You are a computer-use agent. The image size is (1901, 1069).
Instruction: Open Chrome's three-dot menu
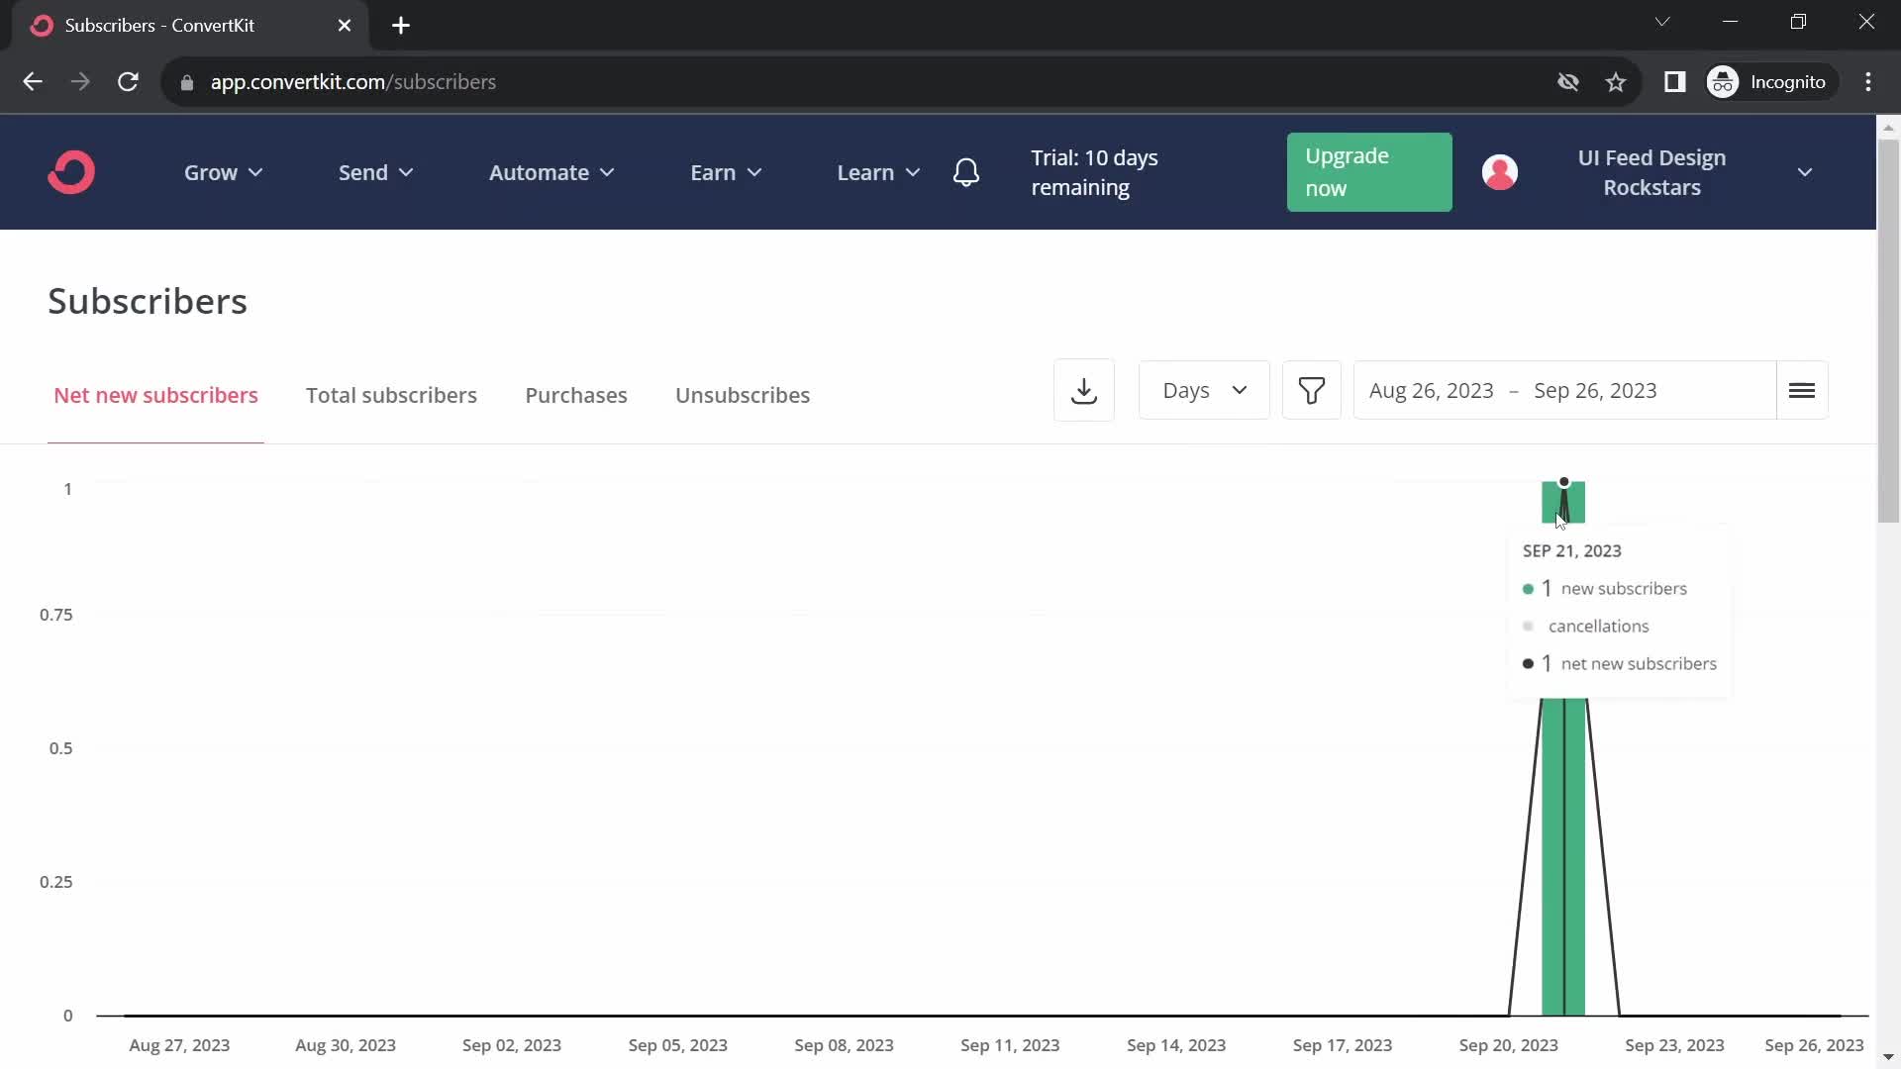pyautogui.click(x=1868, y=82)
